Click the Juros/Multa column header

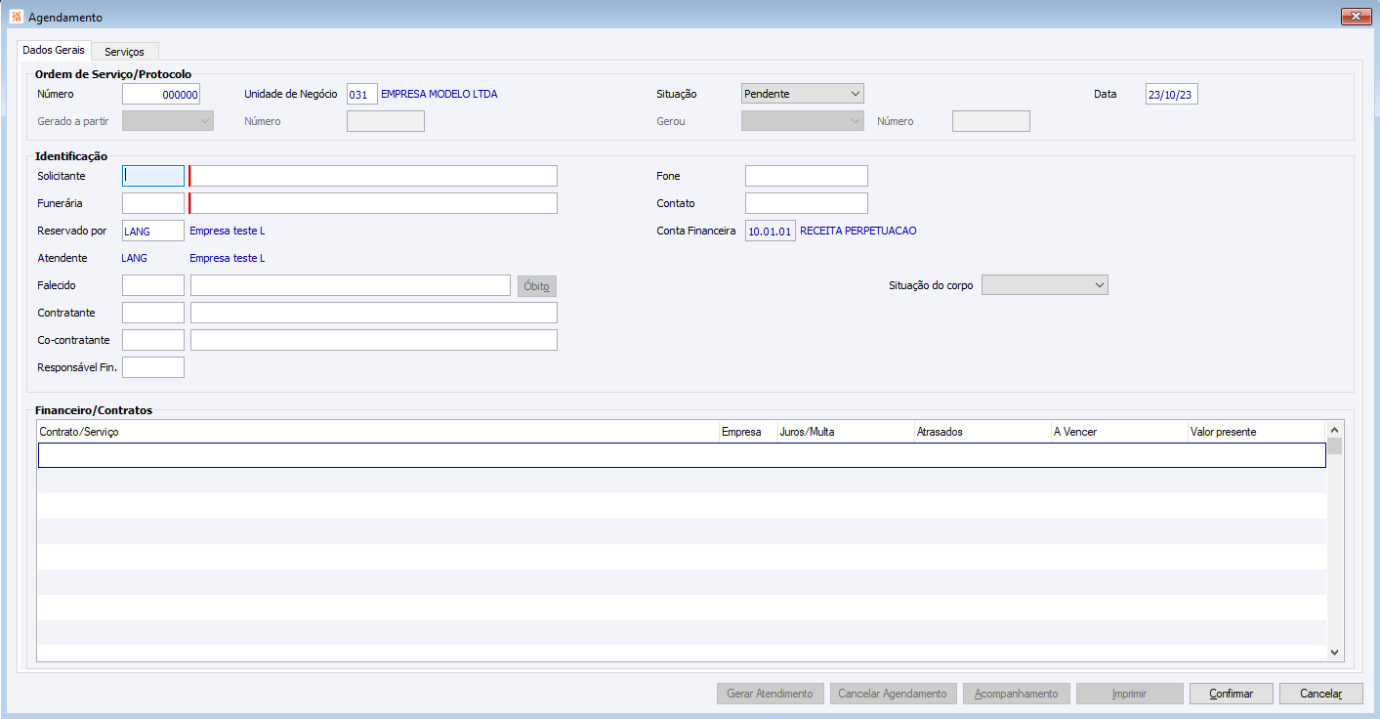coord(846,432)
